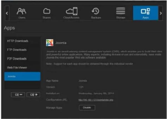The width and height of the screenshot is (167, 119).
Task: Select Web File Viewer in the apps list
Action: click(22, 67)
